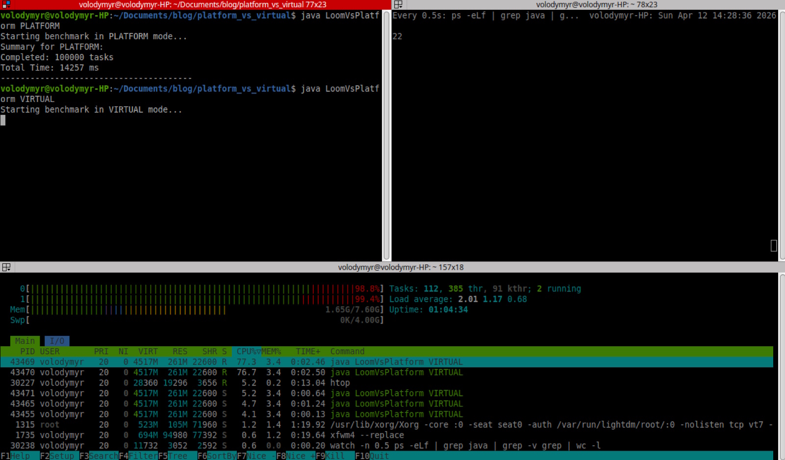Click F4 Filter in htop footer

(138, 456)
